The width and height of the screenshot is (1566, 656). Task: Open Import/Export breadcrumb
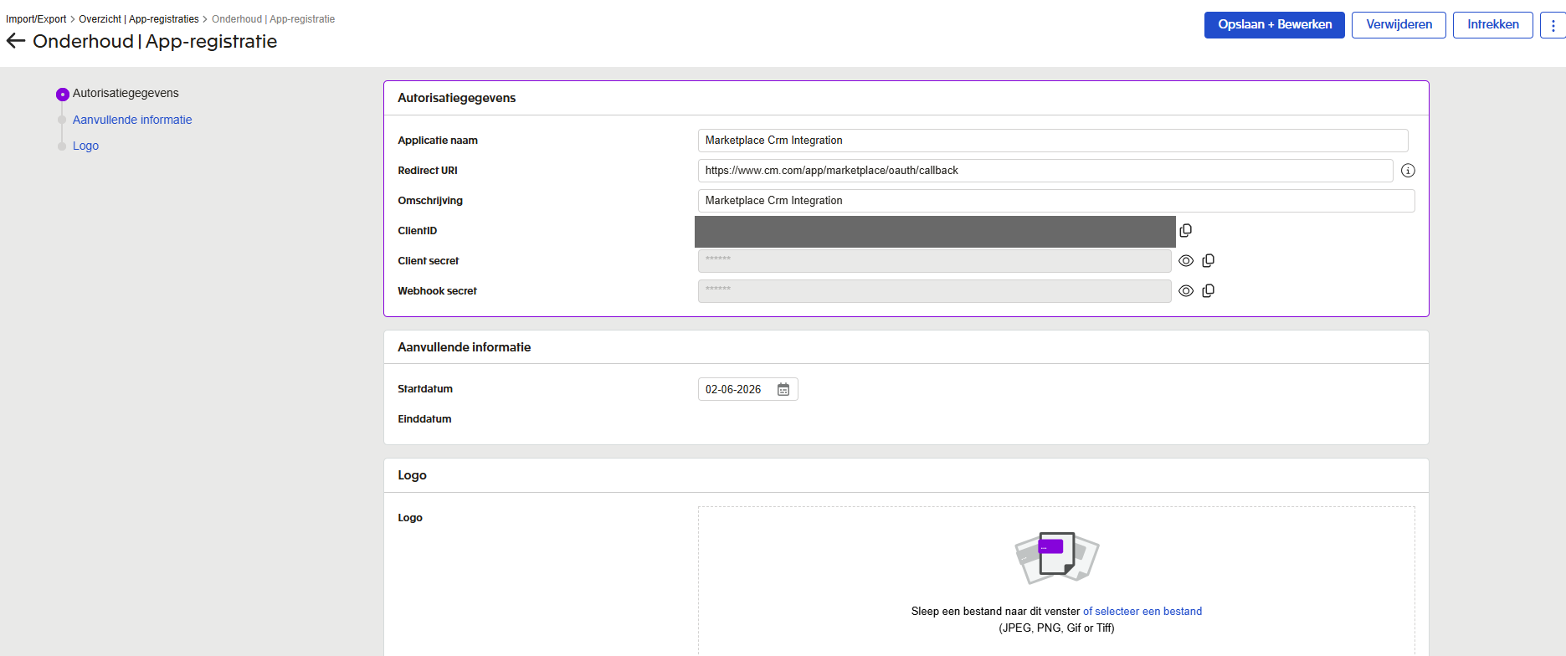[36, 19]
